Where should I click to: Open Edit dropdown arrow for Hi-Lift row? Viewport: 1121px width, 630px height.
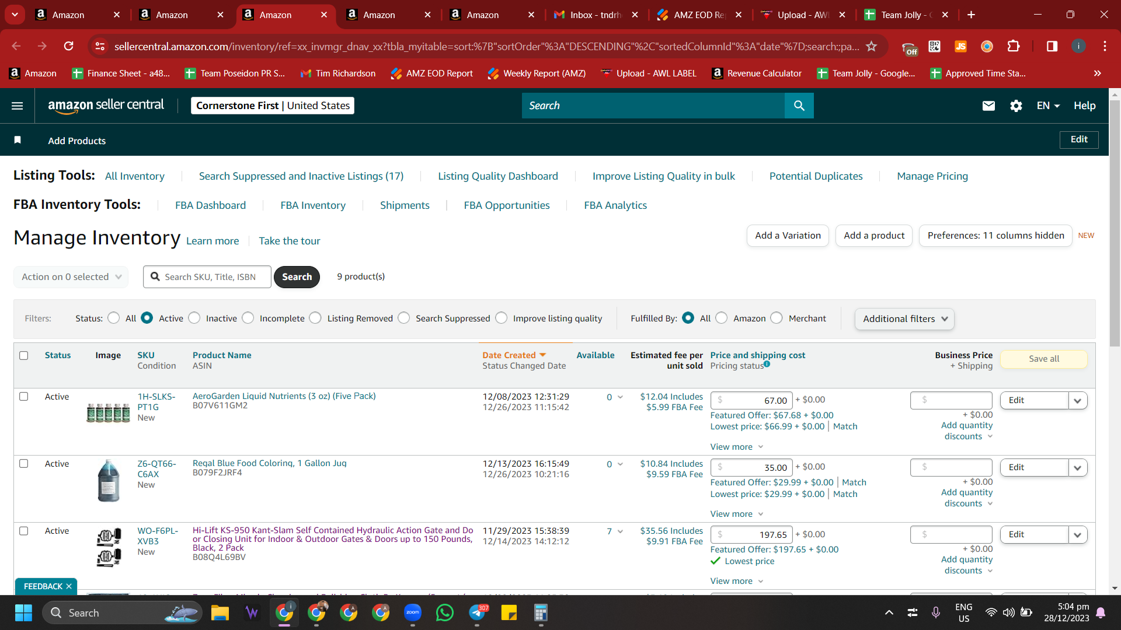1078,534
